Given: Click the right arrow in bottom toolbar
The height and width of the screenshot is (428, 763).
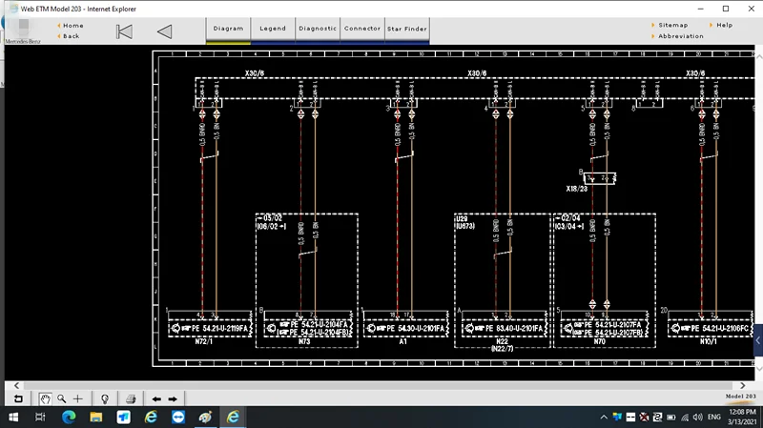Looking at the screenshot, I should tap(173, 399).
